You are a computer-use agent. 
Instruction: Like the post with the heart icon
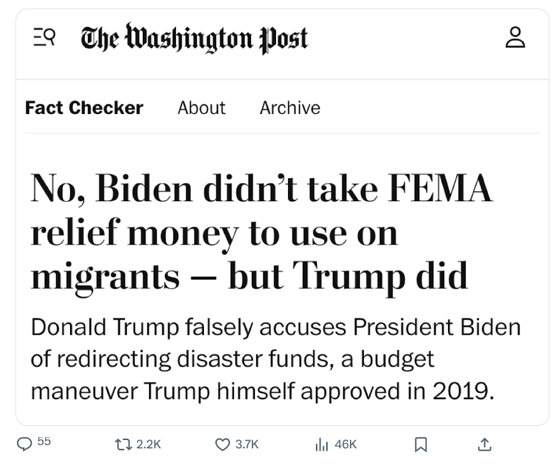pyautogui.click(x=222, y=444)
